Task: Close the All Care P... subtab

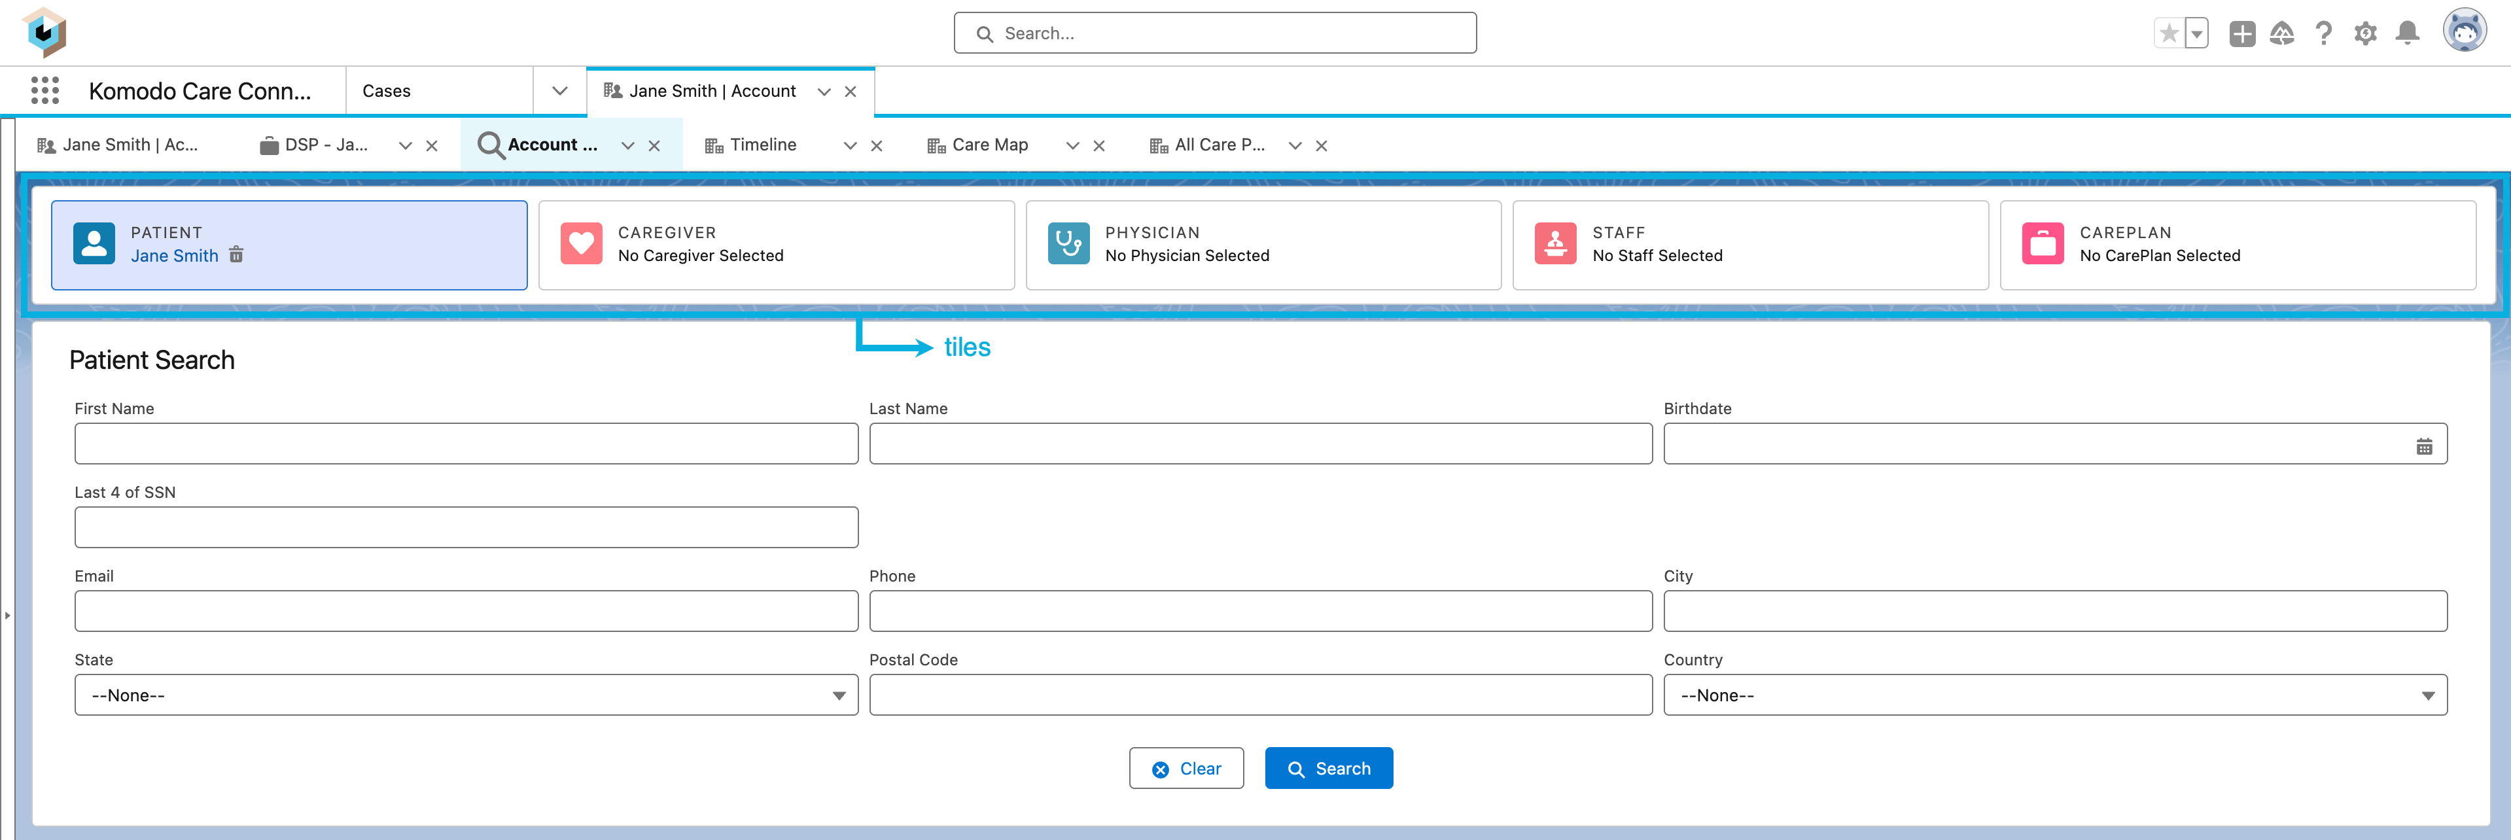Action: click(x=1322, y=145)
